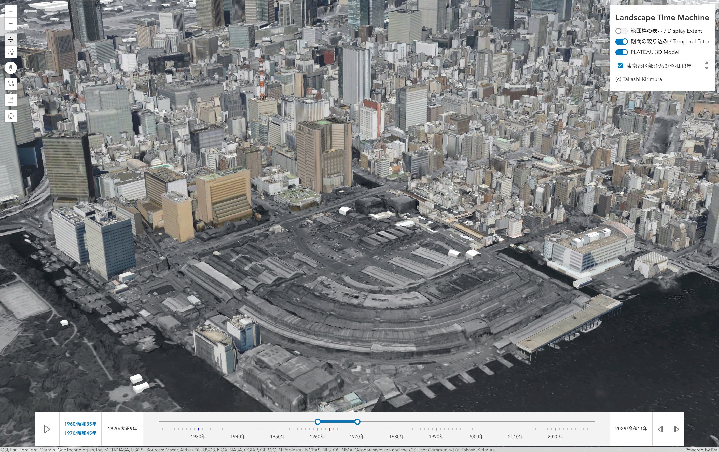Click the 1990年 timeline label
Viewport: 719px width, 452px height.
point(436,436)
